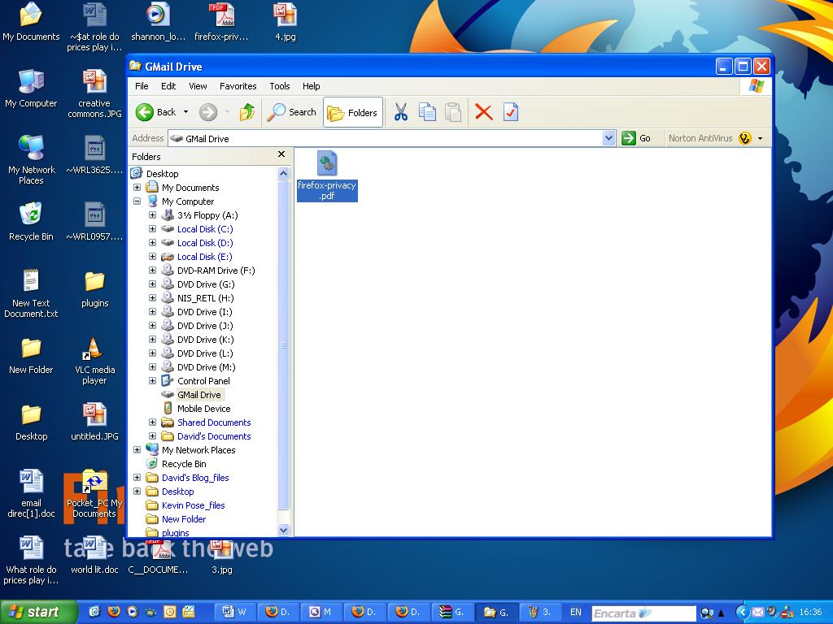Select Pocket_PC My Documents shortcut
833x624 pixels.
(94, 493)
